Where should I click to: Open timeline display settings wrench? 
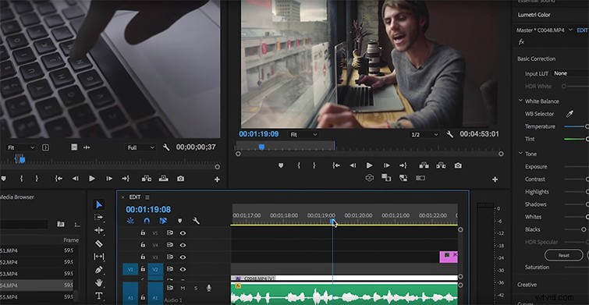(196, 221)
